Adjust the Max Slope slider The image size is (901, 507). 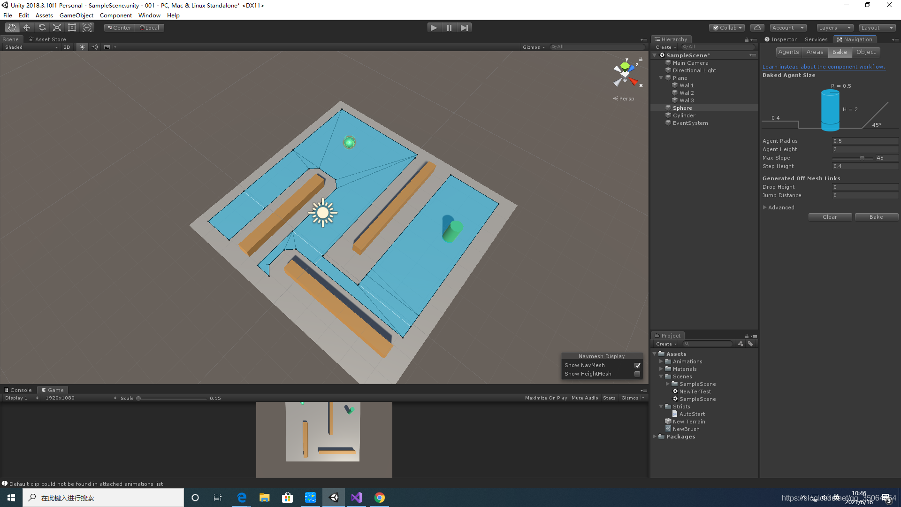(x=863, y=158)
